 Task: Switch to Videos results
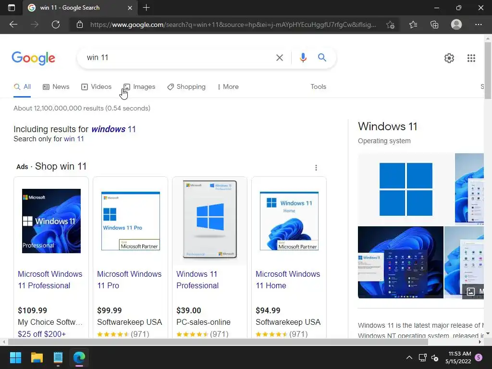tap(96, 86)
